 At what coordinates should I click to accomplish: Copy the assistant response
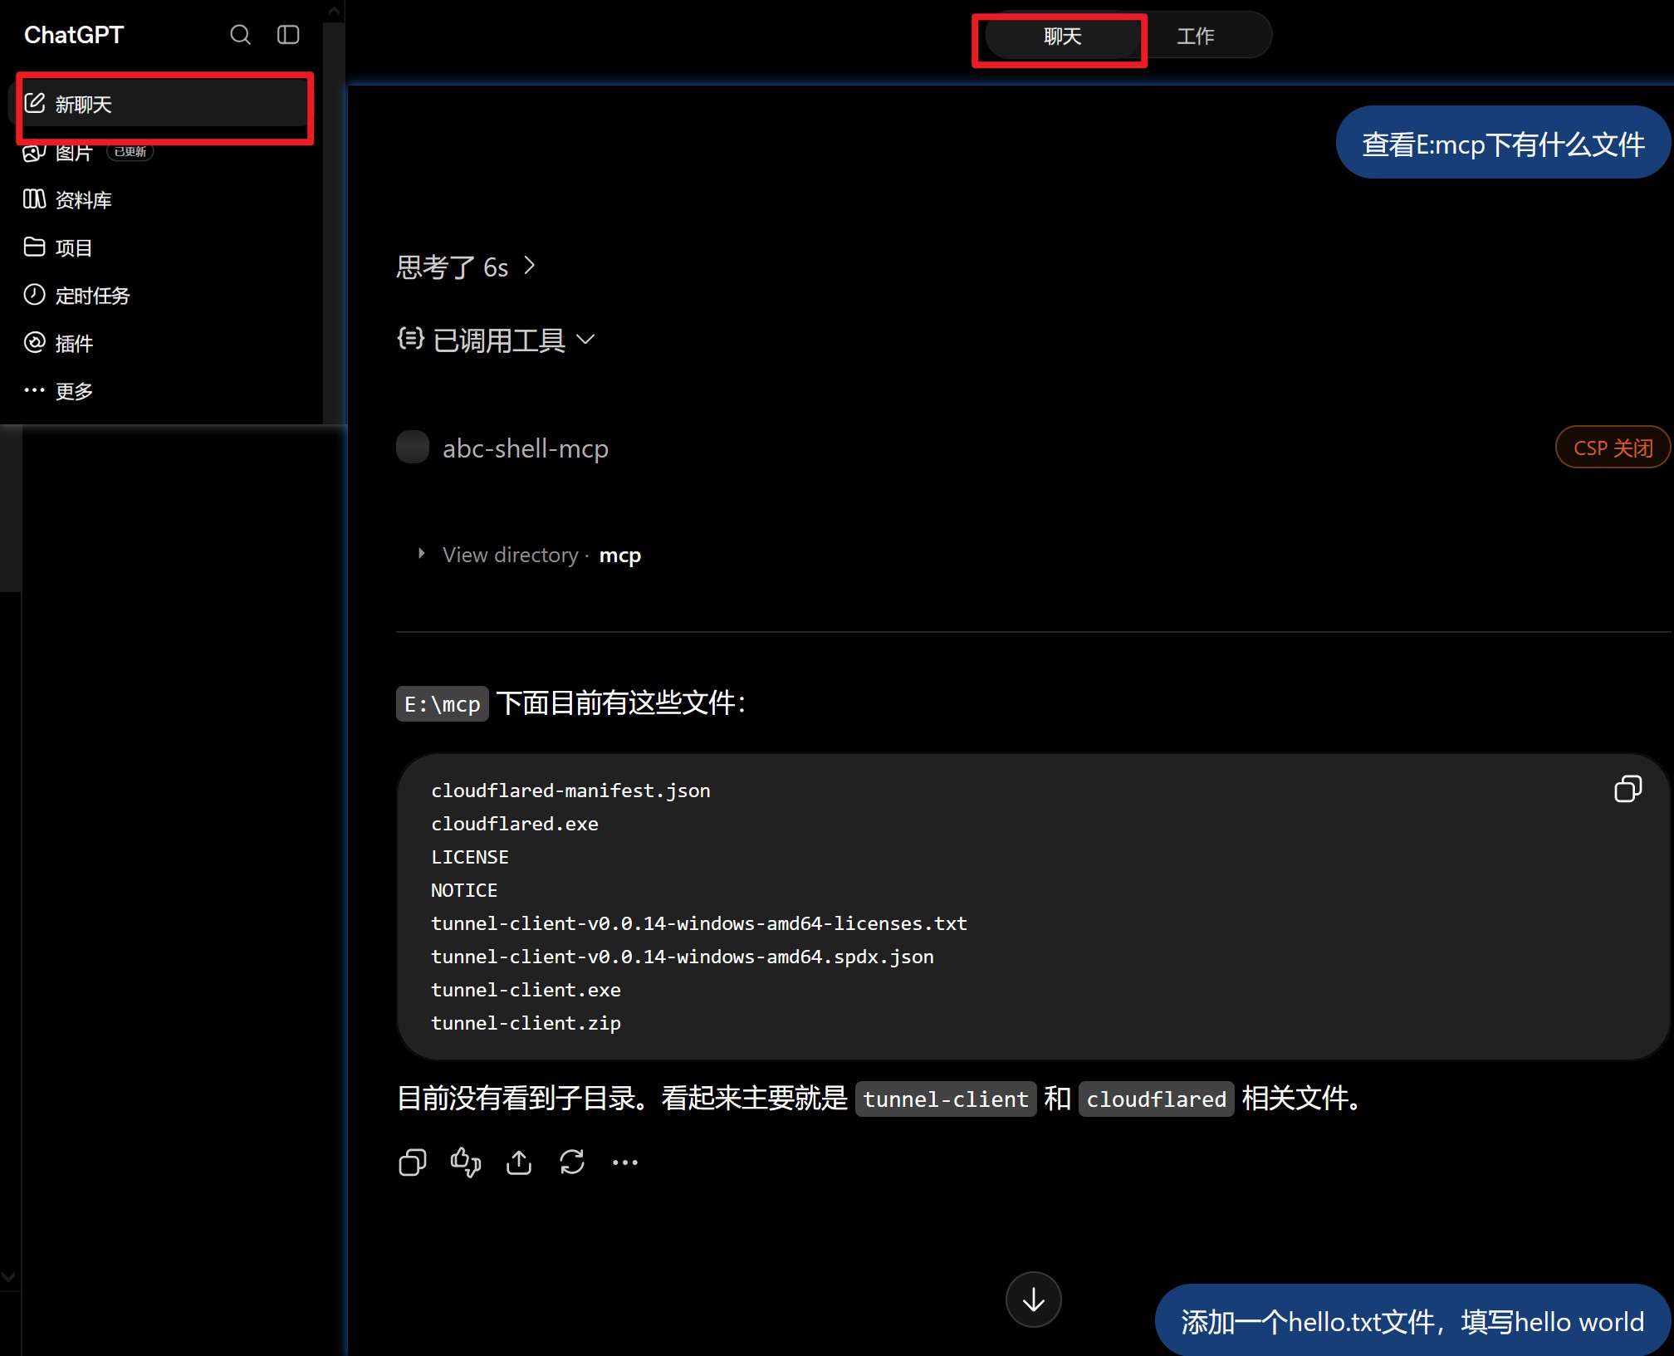413,1163
